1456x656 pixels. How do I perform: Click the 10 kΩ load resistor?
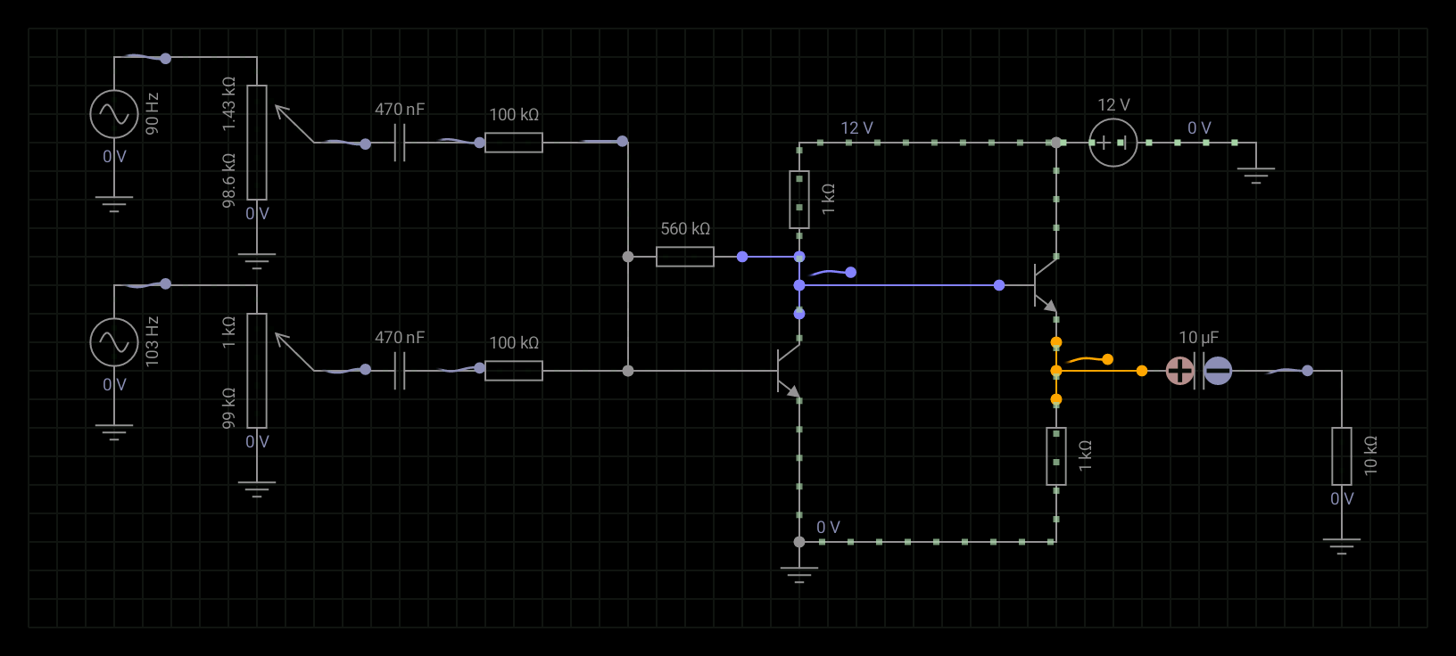click(1341, 456)
